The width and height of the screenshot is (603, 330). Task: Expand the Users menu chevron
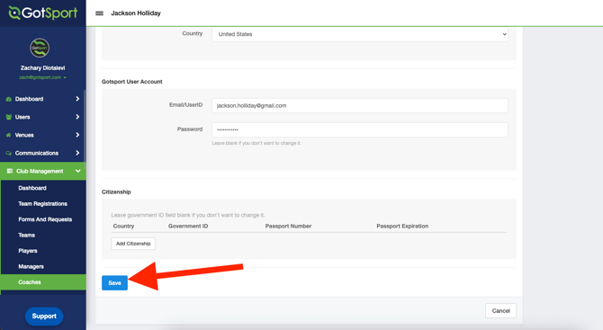coord(77,117)
